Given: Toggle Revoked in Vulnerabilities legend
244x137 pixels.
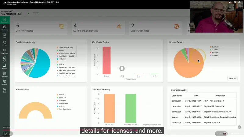Looking at the screenshot, I should point(60,95).
